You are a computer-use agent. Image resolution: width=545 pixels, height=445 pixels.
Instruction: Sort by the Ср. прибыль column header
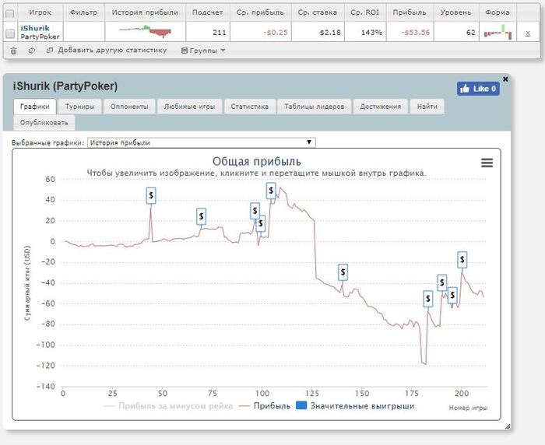click(260, 12)
